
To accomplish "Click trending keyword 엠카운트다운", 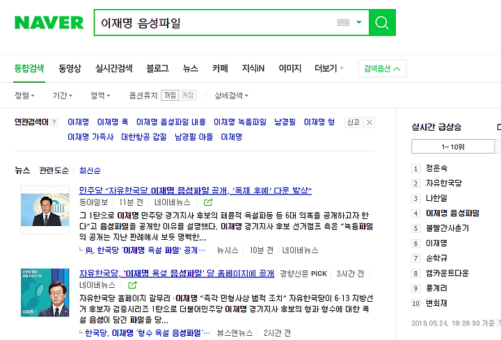I will [447, 273].
